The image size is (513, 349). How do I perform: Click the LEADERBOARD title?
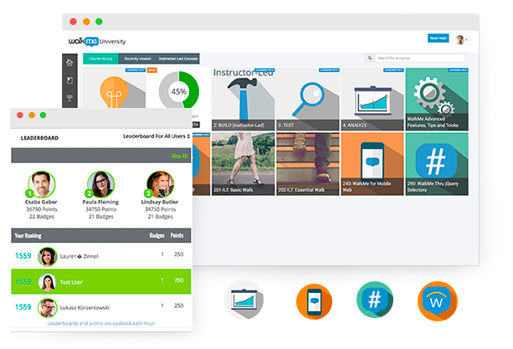[39, 138]
